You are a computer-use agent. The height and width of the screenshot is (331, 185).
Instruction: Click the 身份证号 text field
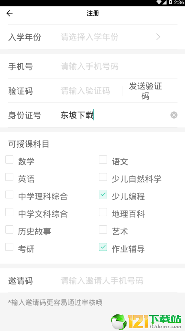coord(115,115)
